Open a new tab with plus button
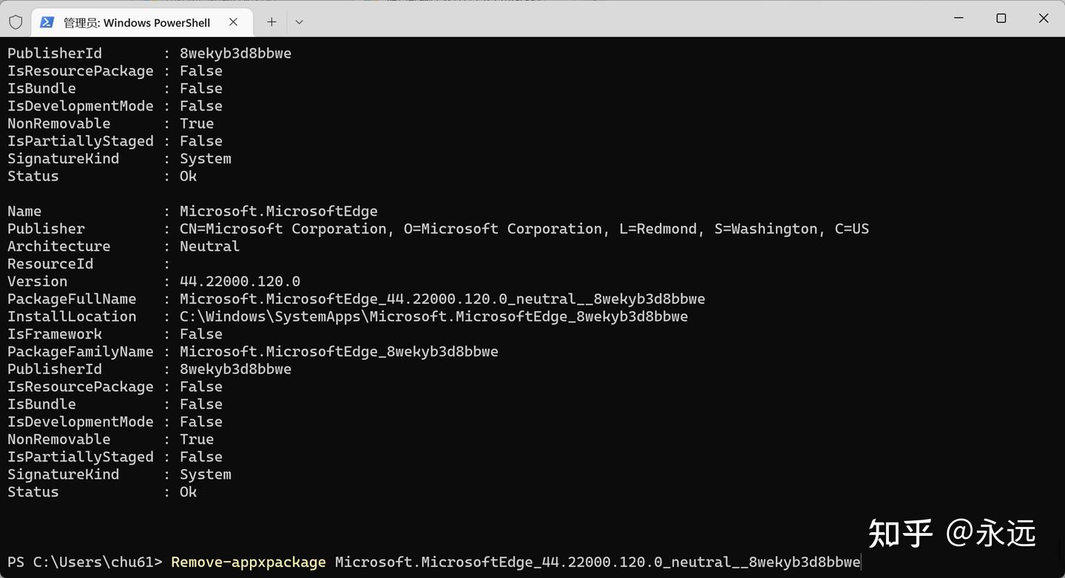The image size is (1065, 578). pyautogui.click(x=271, y=22)
